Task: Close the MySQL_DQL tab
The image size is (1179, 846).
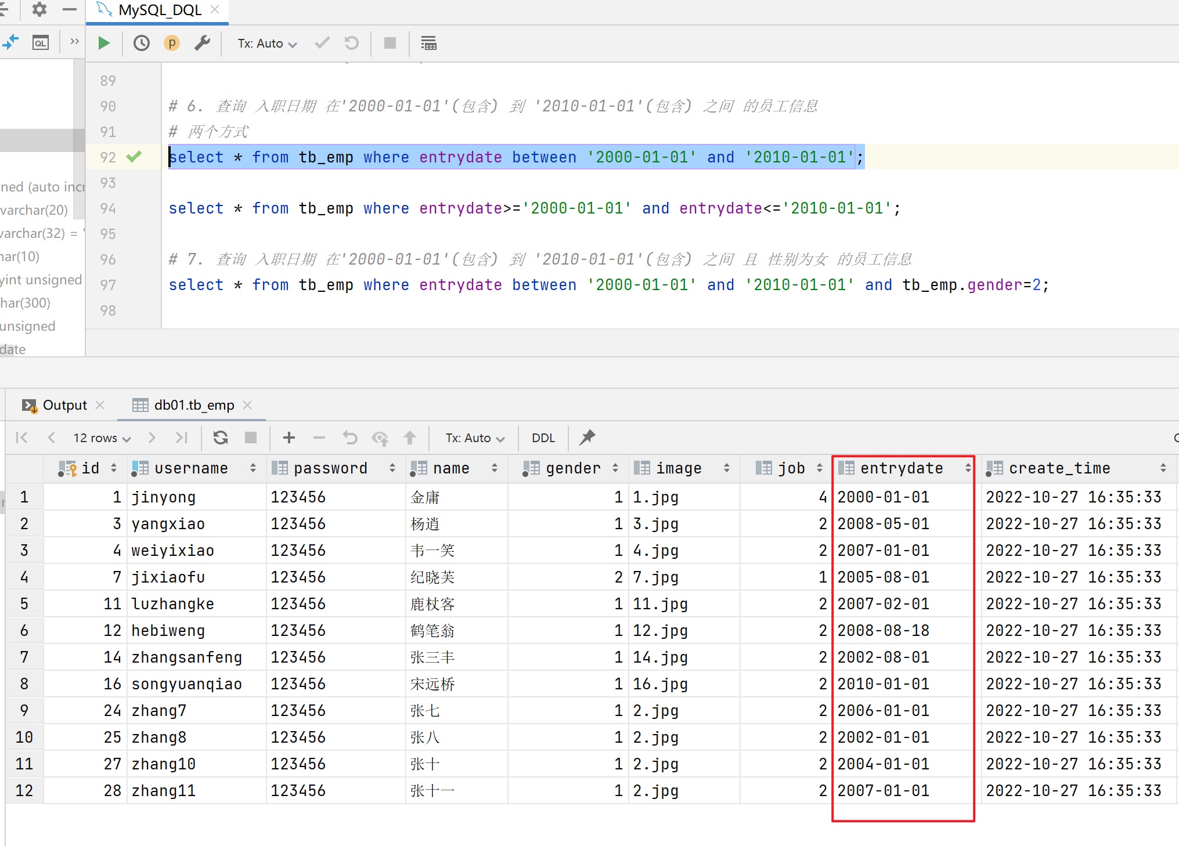Action: (215, 10)
